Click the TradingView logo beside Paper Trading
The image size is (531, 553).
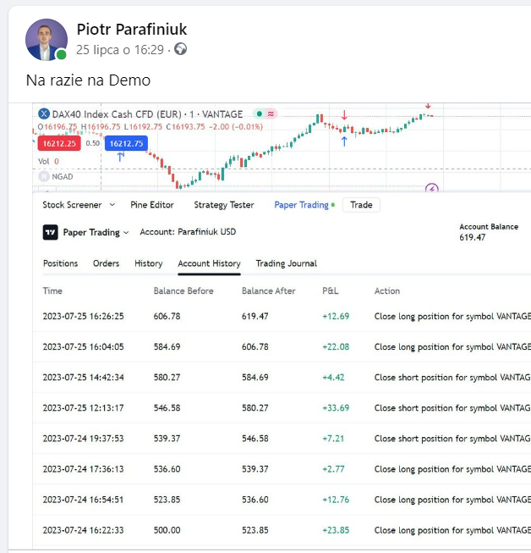[x=51, y=232]
